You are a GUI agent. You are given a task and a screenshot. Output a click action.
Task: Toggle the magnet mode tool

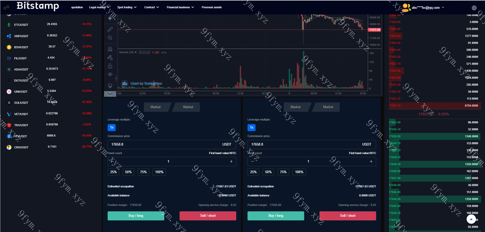point(110,49)
